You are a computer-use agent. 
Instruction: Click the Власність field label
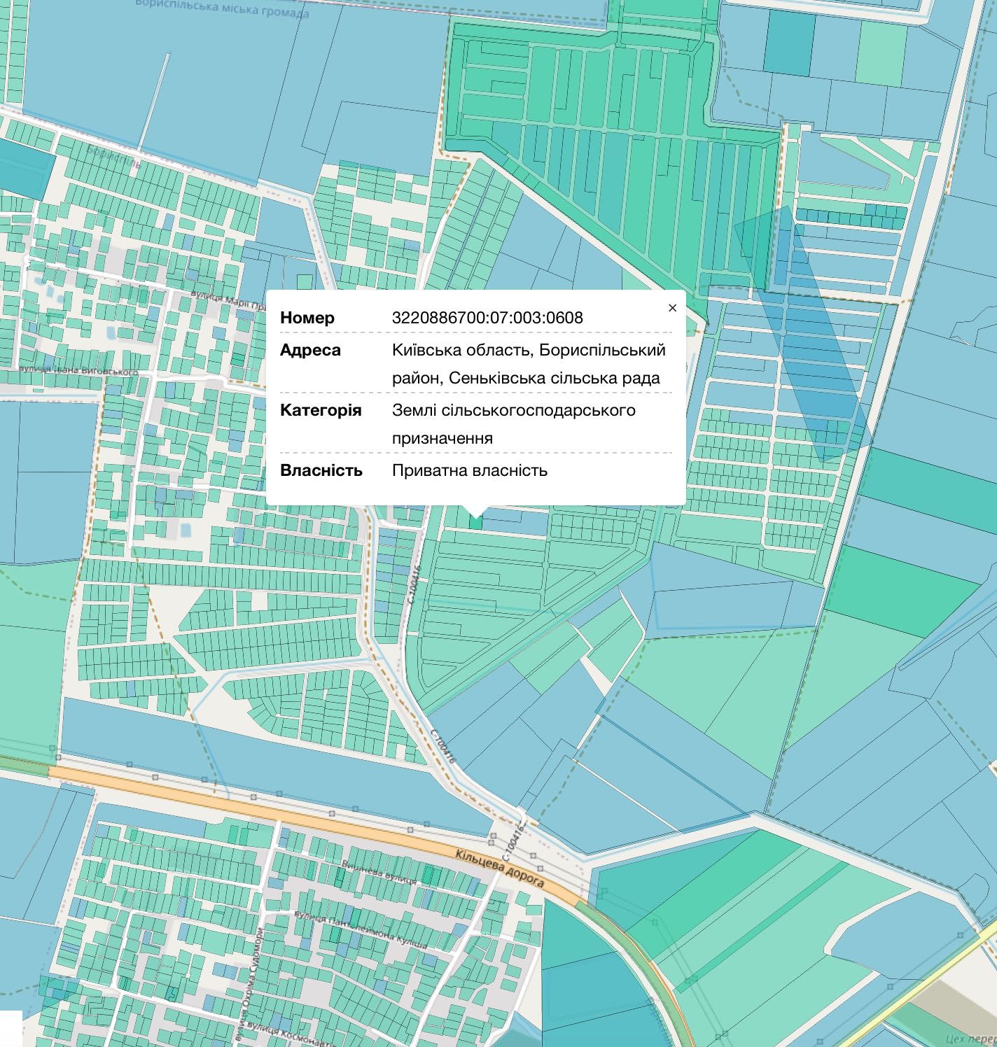[321, 470]
